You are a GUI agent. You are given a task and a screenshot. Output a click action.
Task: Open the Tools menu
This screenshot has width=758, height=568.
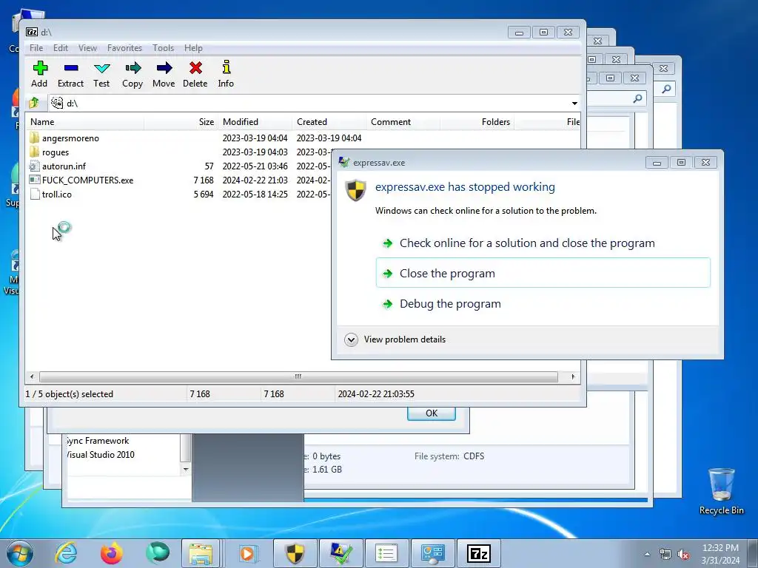163,48
